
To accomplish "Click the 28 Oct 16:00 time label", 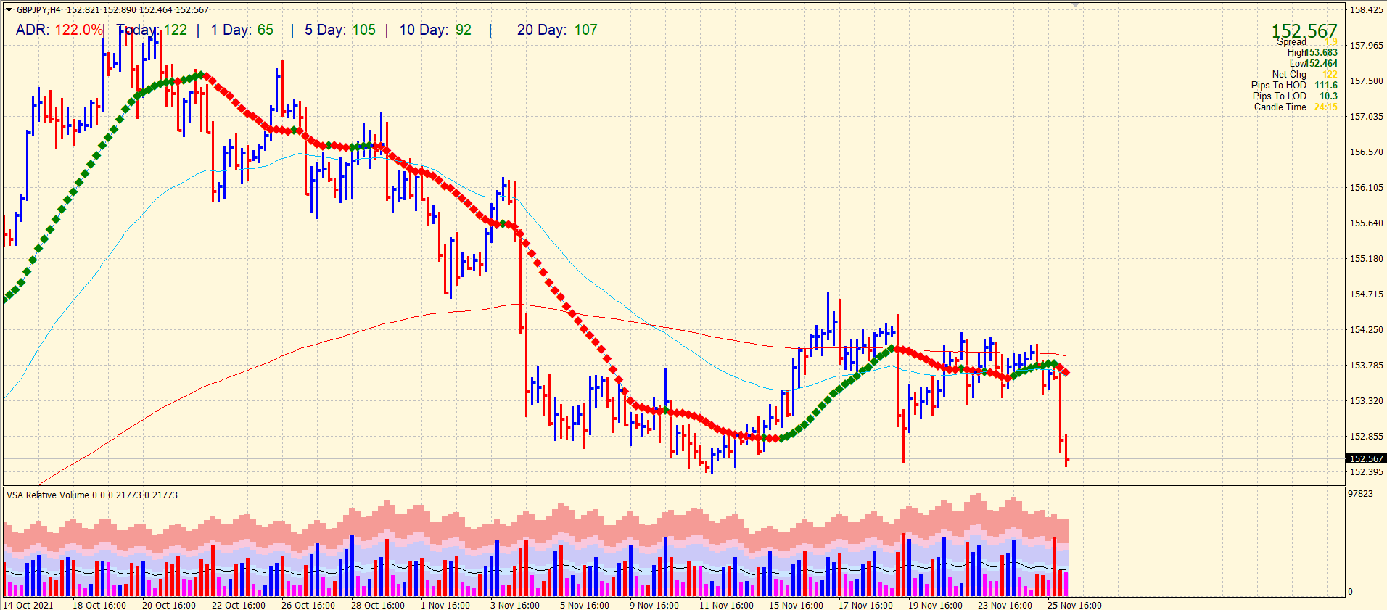I will pos(378,606).
